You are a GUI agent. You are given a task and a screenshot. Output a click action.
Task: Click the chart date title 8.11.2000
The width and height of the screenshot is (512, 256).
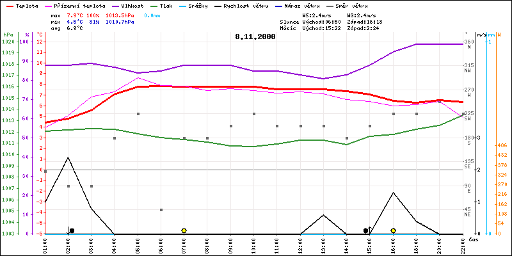(x=255, y=37)
